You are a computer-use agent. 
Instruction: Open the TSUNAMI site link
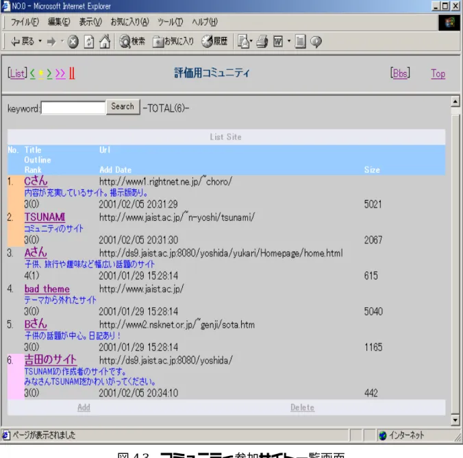point(45,217)
